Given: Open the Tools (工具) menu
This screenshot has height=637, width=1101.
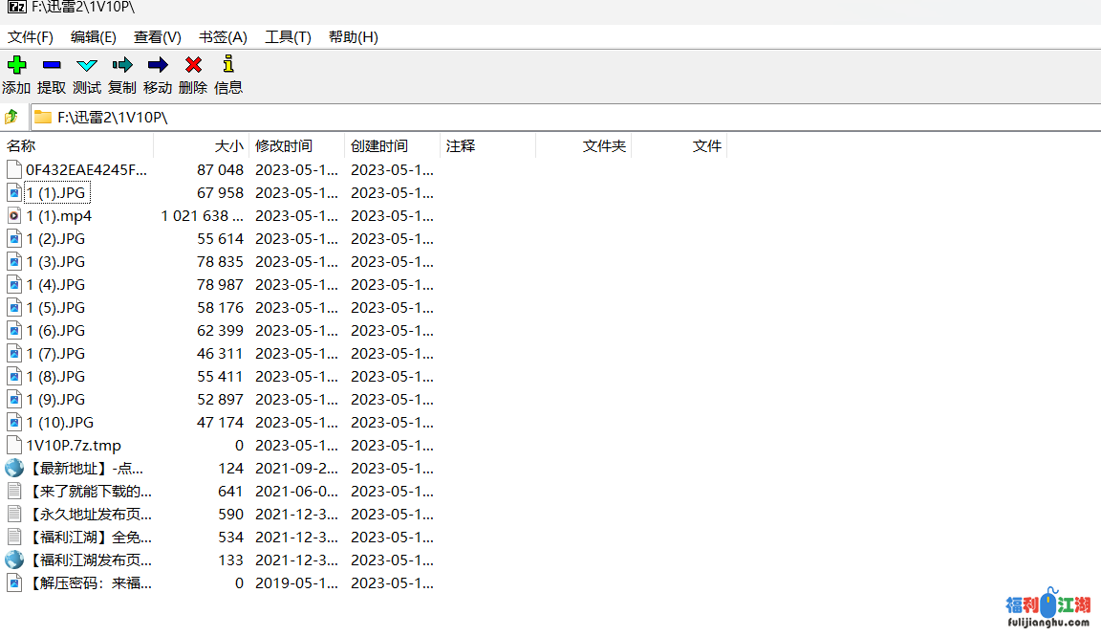Looking at the screenshot, I should (288, 37).
